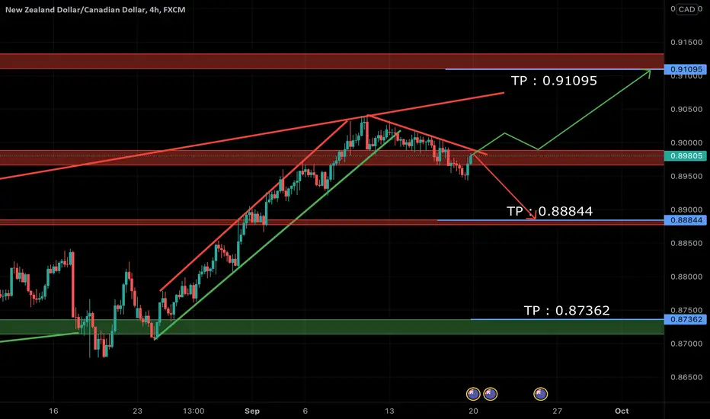Click the 13:00 label on the time axis
Viewport: 710px width, 419px height.
tap(193, 411)
